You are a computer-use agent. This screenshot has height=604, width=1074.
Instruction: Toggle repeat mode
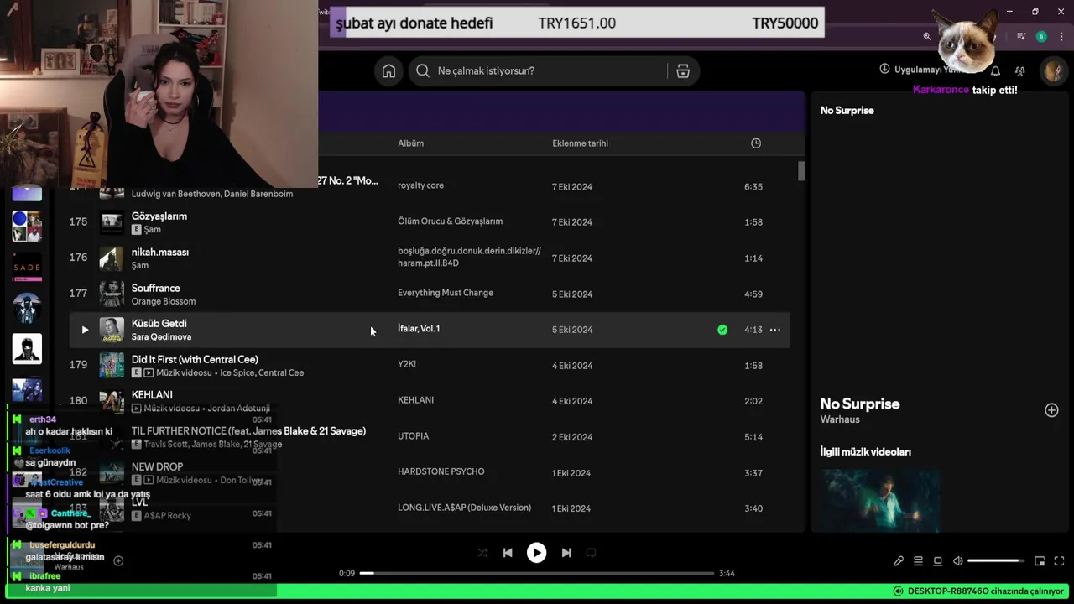[591, 553]
